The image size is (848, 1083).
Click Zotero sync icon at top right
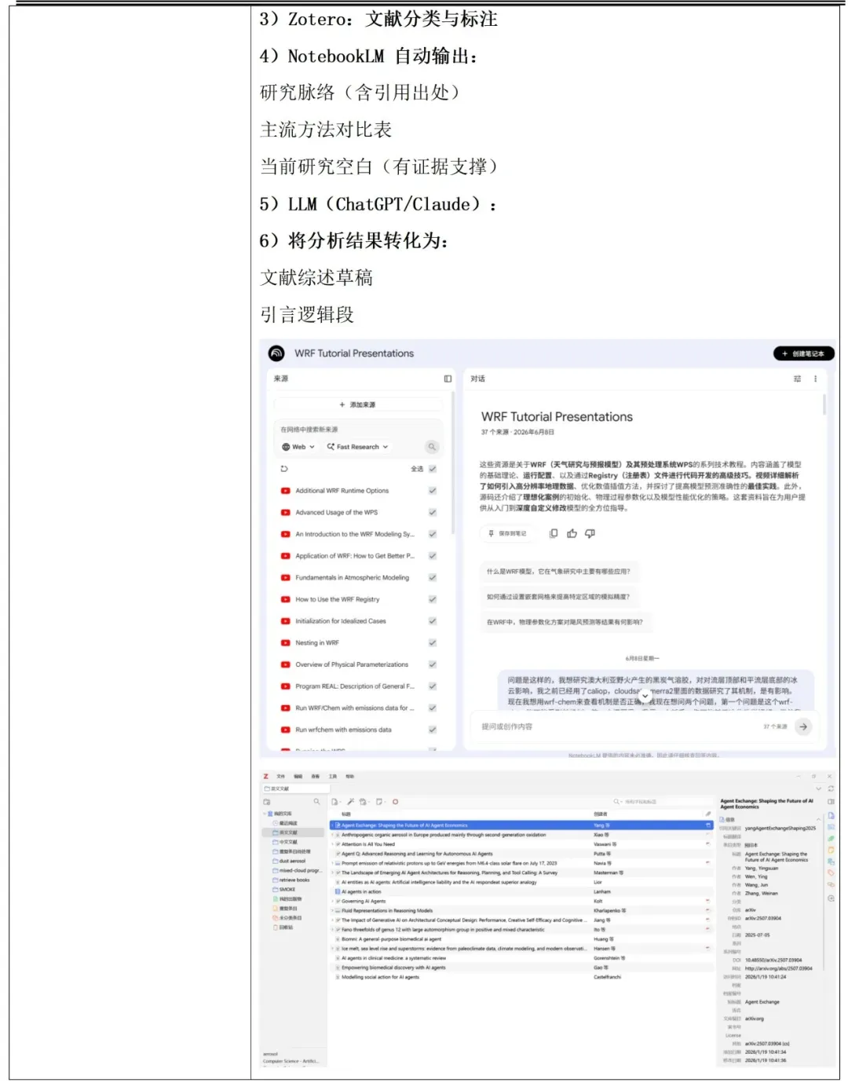point(831,788)
